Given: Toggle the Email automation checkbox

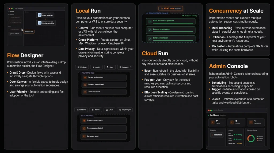Looking at the screenshot, I should tap(150, 39).
